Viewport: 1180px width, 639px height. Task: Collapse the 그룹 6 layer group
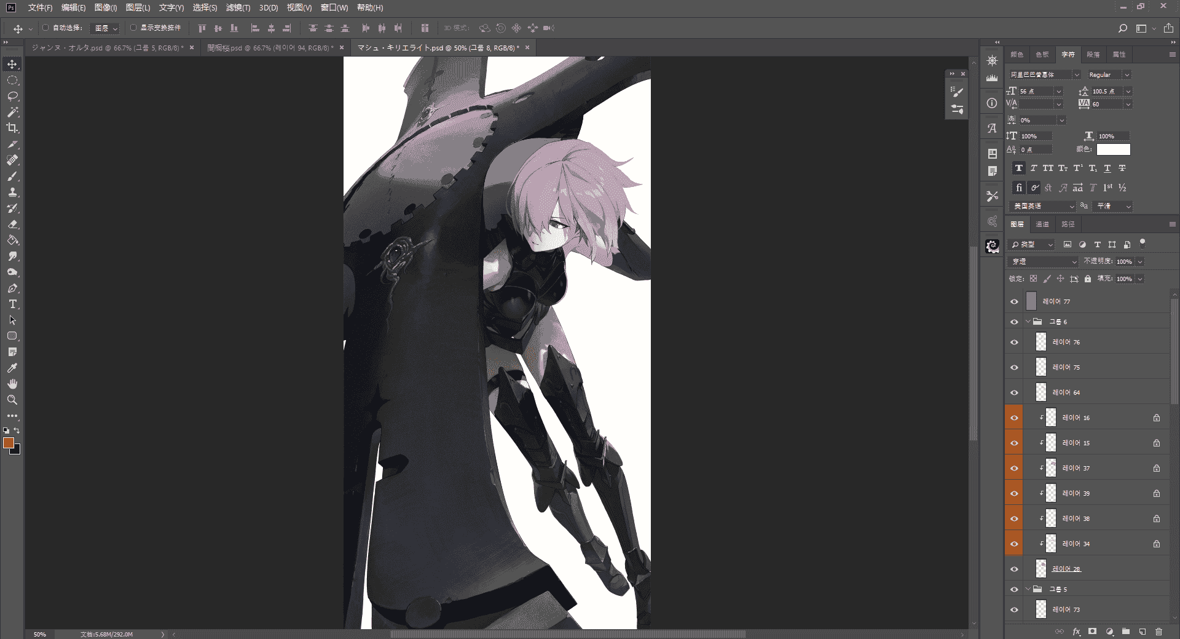pos(1028,322)
